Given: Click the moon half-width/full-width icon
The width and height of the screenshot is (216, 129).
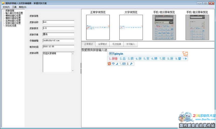Looking at the screenshot, I should 117,64.
